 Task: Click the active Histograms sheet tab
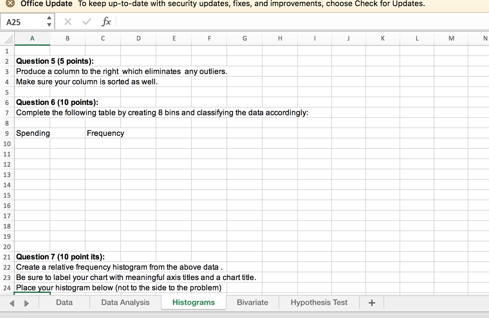(x=193, y=302)
